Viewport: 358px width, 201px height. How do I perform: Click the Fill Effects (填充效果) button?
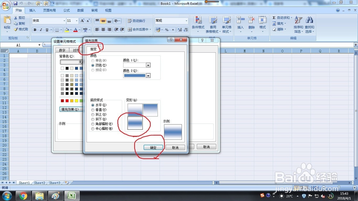pos(71,109)
